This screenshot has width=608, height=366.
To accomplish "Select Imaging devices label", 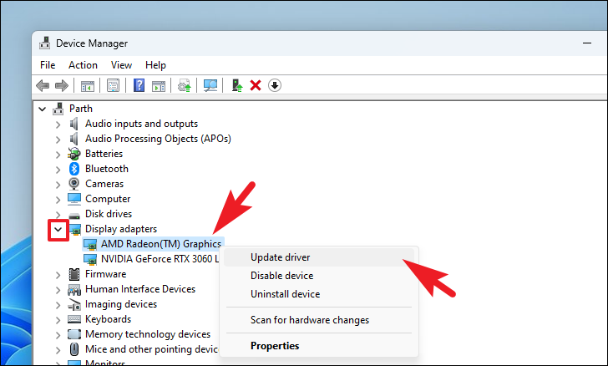I will click(x=121, y=304).
